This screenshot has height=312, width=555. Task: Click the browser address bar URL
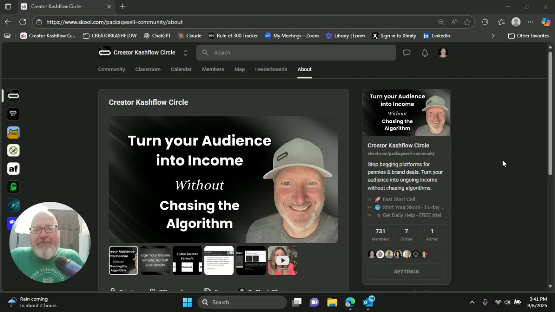coord(114,22)
